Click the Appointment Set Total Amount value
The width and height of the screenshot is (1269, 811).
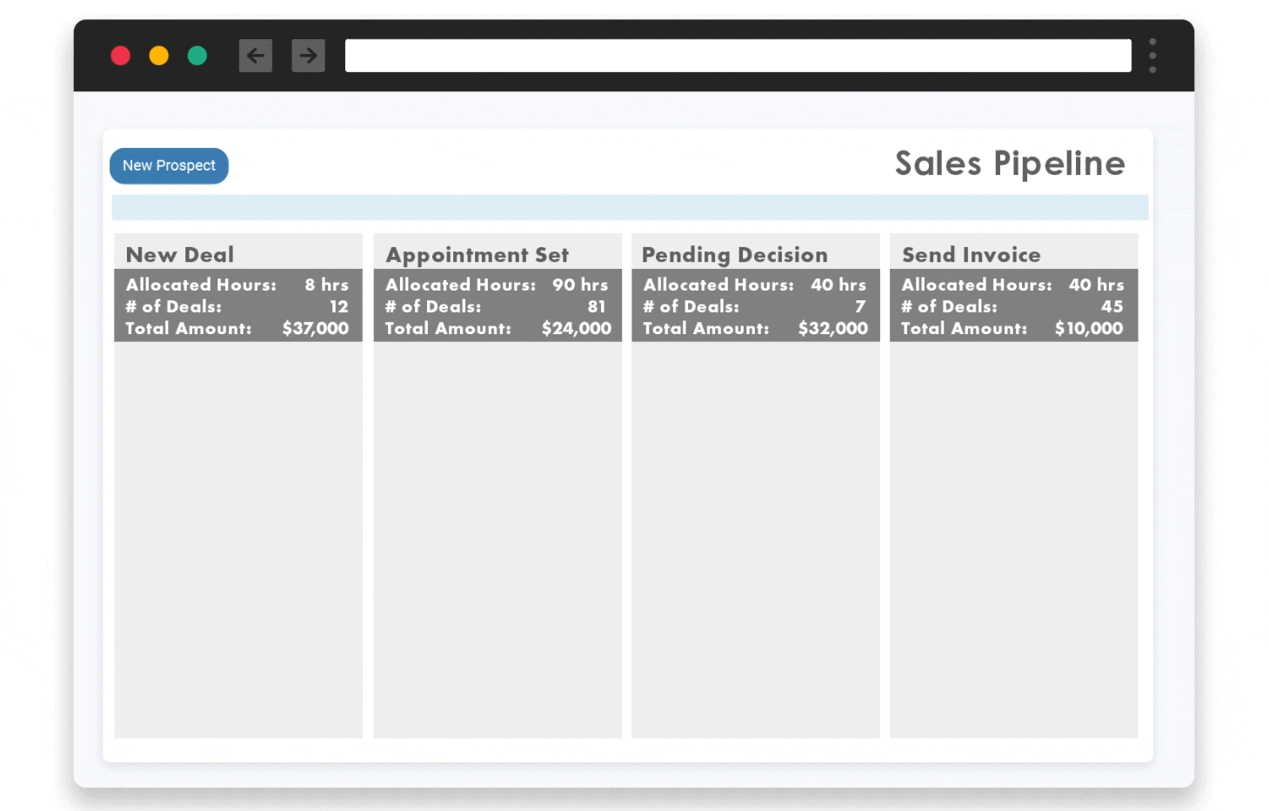click(x=576, y=329)
